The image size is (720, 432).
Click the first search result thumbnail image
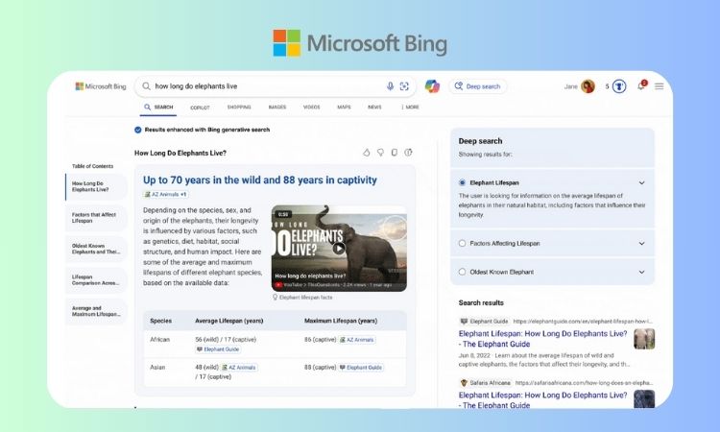pyautogui.click(x=644, y=339)
